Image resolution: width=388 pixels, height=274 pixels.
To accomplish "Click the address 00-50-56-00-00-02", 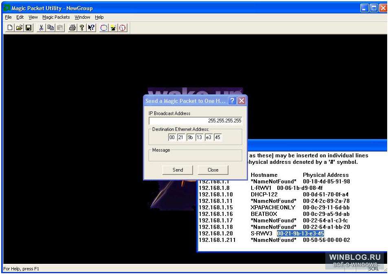I will tap(327, 240).
